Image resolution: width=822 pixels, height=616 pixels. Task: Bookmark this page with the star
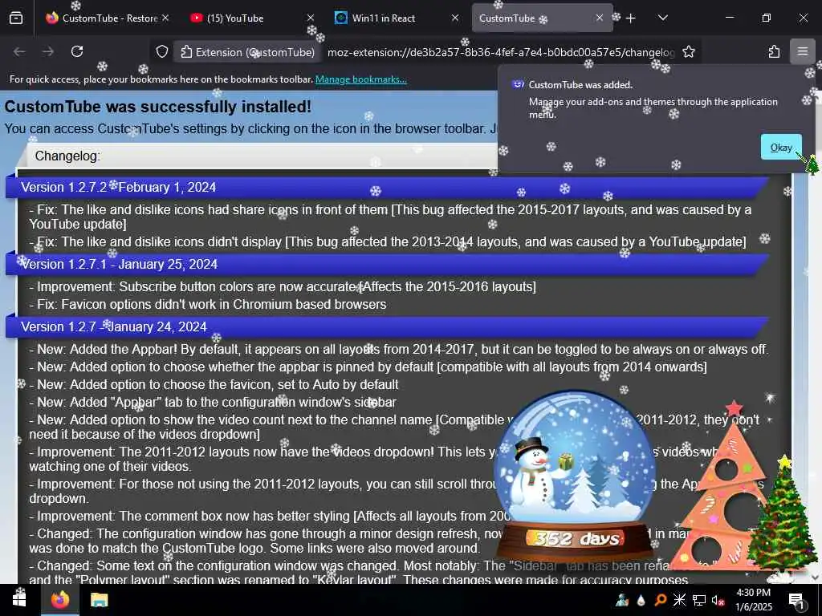click(689, 52)
